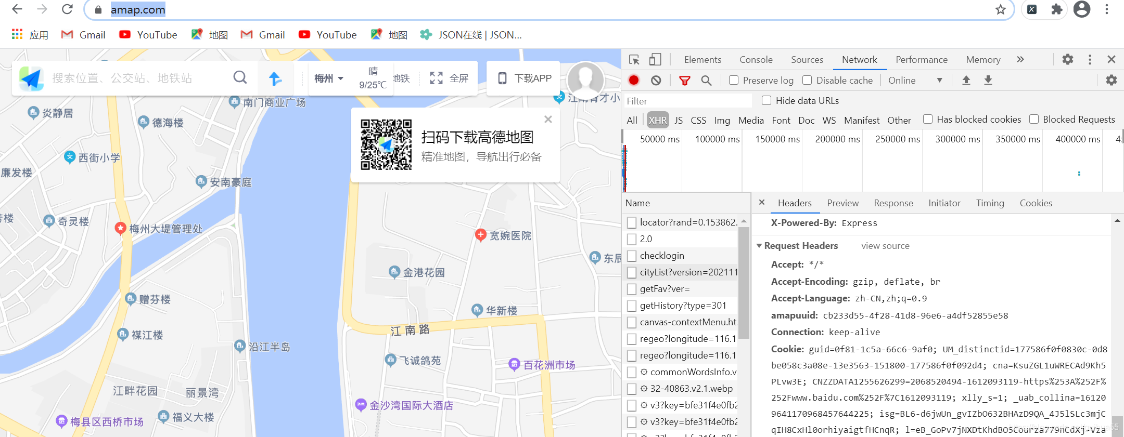Open the Preview tab of the request

tap(843, 203)
